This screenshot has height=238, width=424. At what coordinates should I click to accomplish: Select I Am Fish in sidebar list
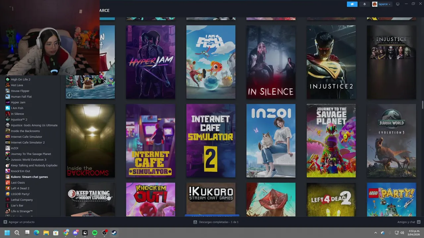pos(17,108)
